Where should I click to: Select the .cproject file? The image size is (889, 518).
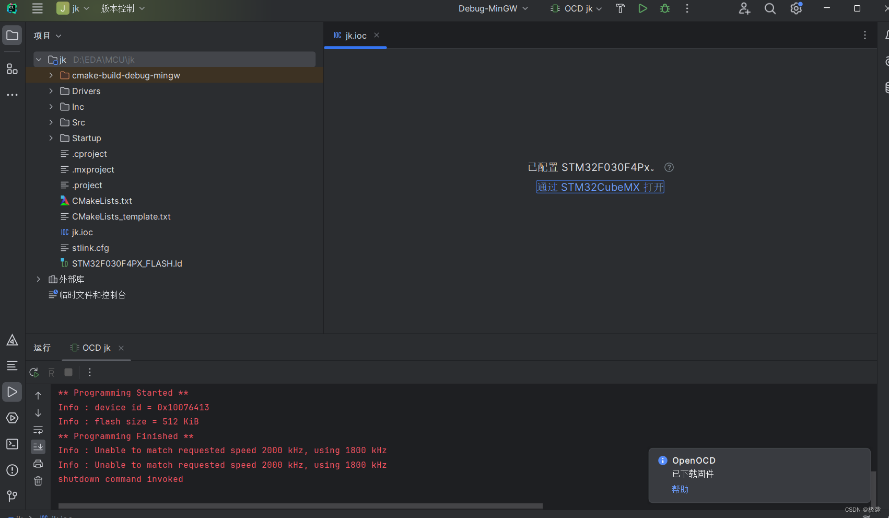(x=89, y=154)
